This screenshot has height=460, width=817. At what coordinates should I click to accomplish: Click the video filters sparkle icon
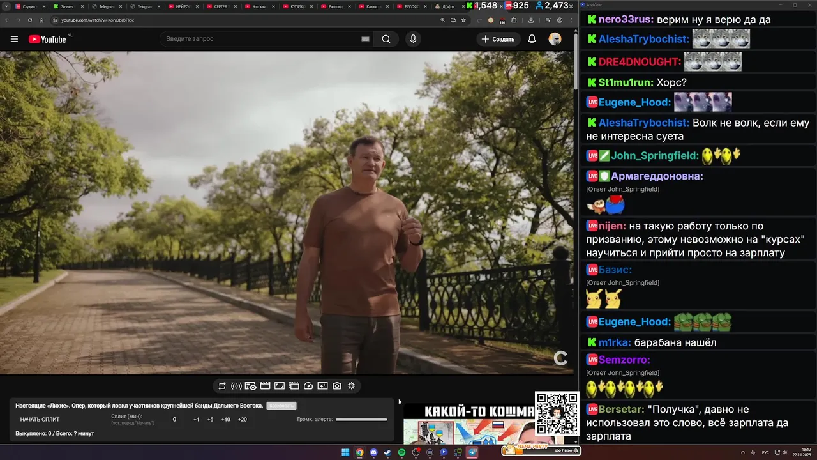(322, 386)
